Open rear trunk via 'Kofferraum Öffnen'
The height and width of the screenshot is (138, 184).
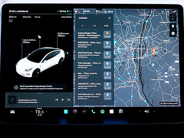pyautogui.click(x=63, y=35)
